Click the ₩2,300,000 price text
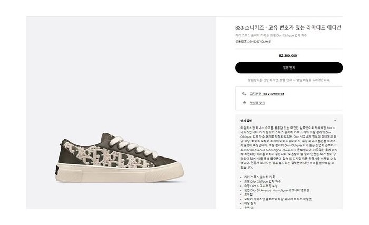Screen dimensions: 369x225 [x=288, y=56]
